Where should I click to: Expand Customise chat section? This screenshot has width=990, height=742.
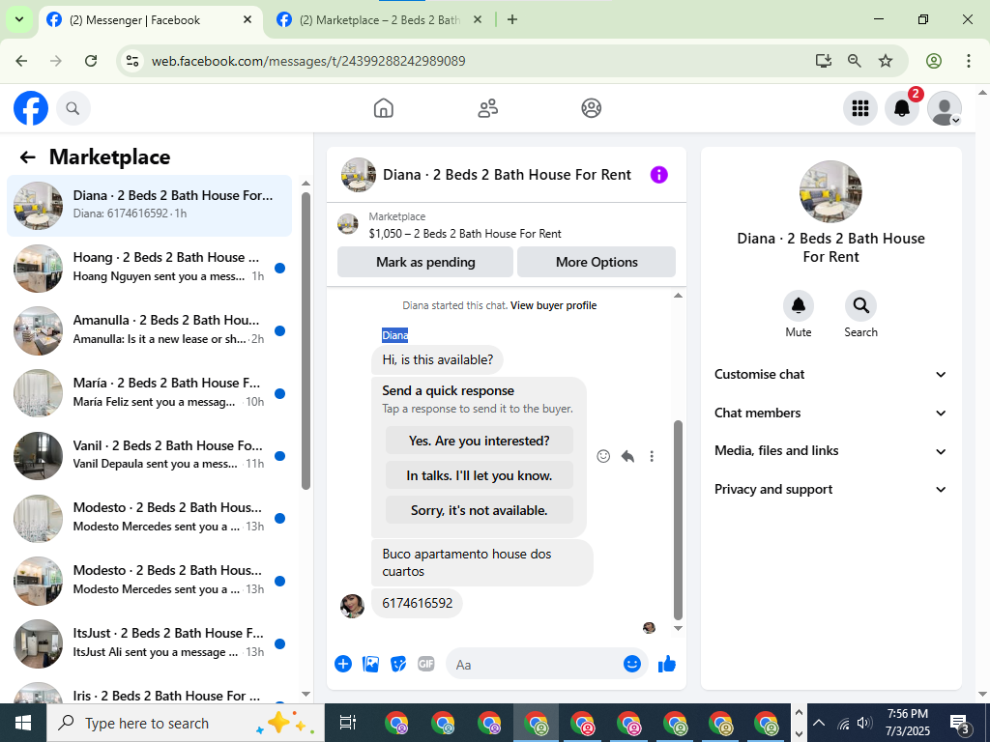[x=830, y=374]
